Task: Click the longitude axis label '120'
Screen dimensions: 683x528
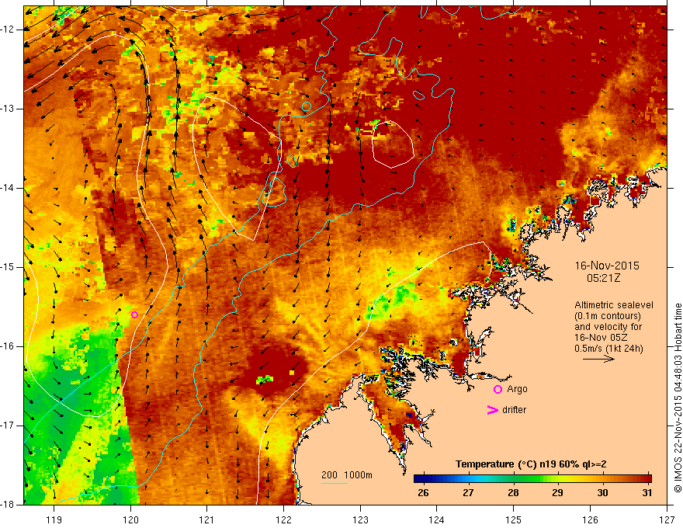Action: [x=130, y=519]
